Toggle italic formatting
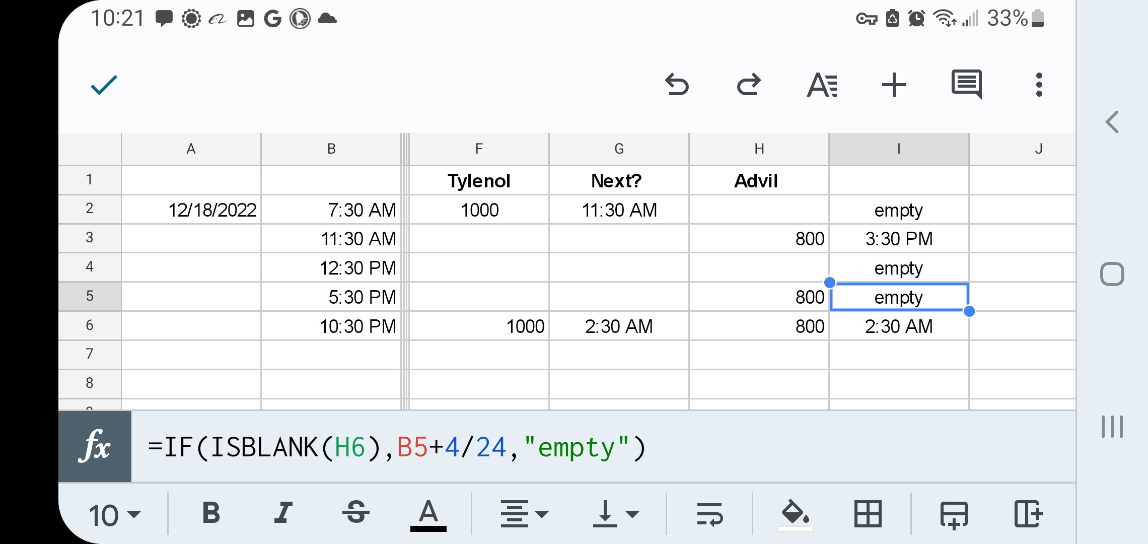The width and height of the screenshot is (1148, 544). coord(283,513)
